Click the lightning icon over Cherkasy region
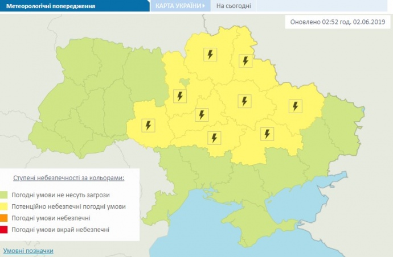This screenshot has width=393, height=257. (200, 115)
